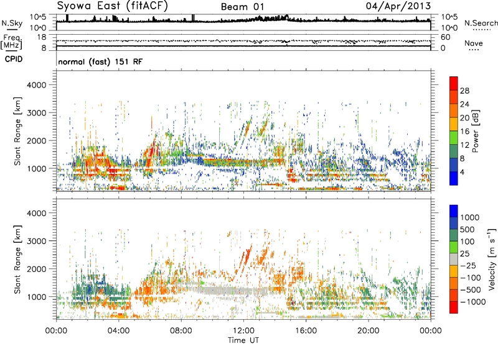Click the "-1000" label on velocity colorbar
Screen dimensions: 498x344
point(472,302)
